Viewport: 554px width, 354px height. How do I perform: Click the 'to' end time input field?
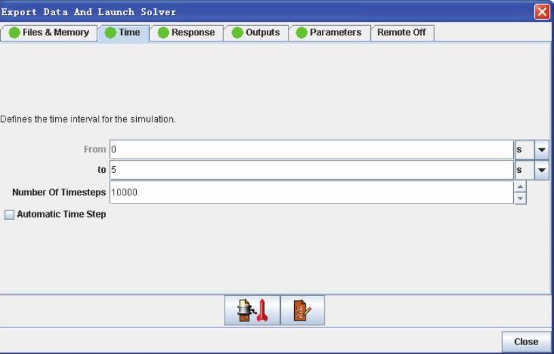pos(311,170)
